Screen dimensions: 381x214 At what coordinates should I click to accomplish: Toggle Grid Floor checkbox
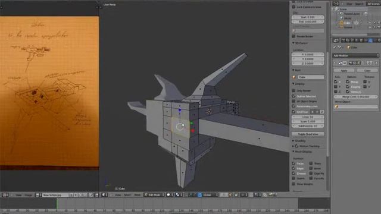coord(293,112)
